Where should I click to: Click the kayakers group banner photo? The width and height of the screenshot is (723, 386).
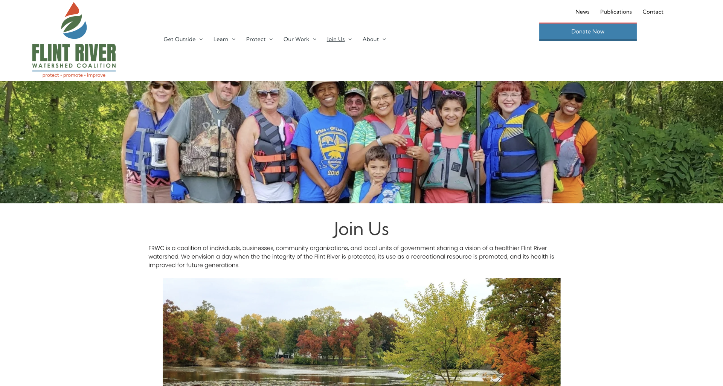[361, 142]
